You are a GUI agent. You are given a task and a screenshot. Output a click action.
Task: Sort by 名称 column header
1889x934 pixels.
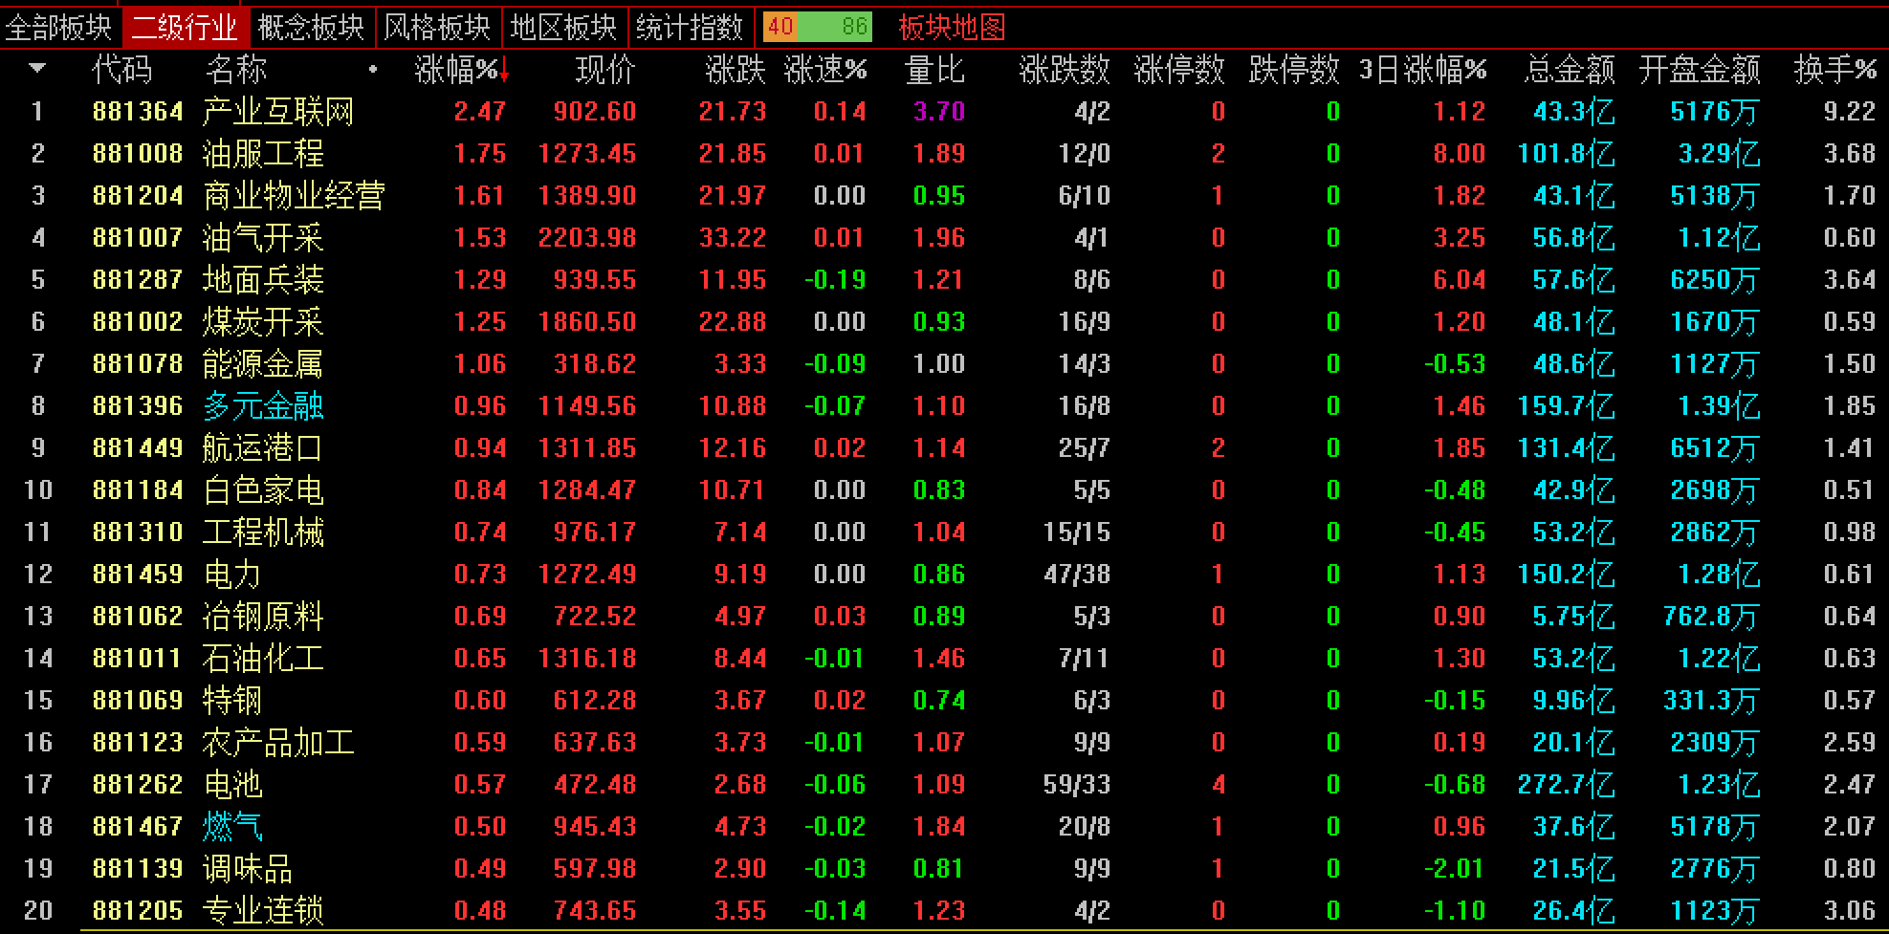point(236,70)
